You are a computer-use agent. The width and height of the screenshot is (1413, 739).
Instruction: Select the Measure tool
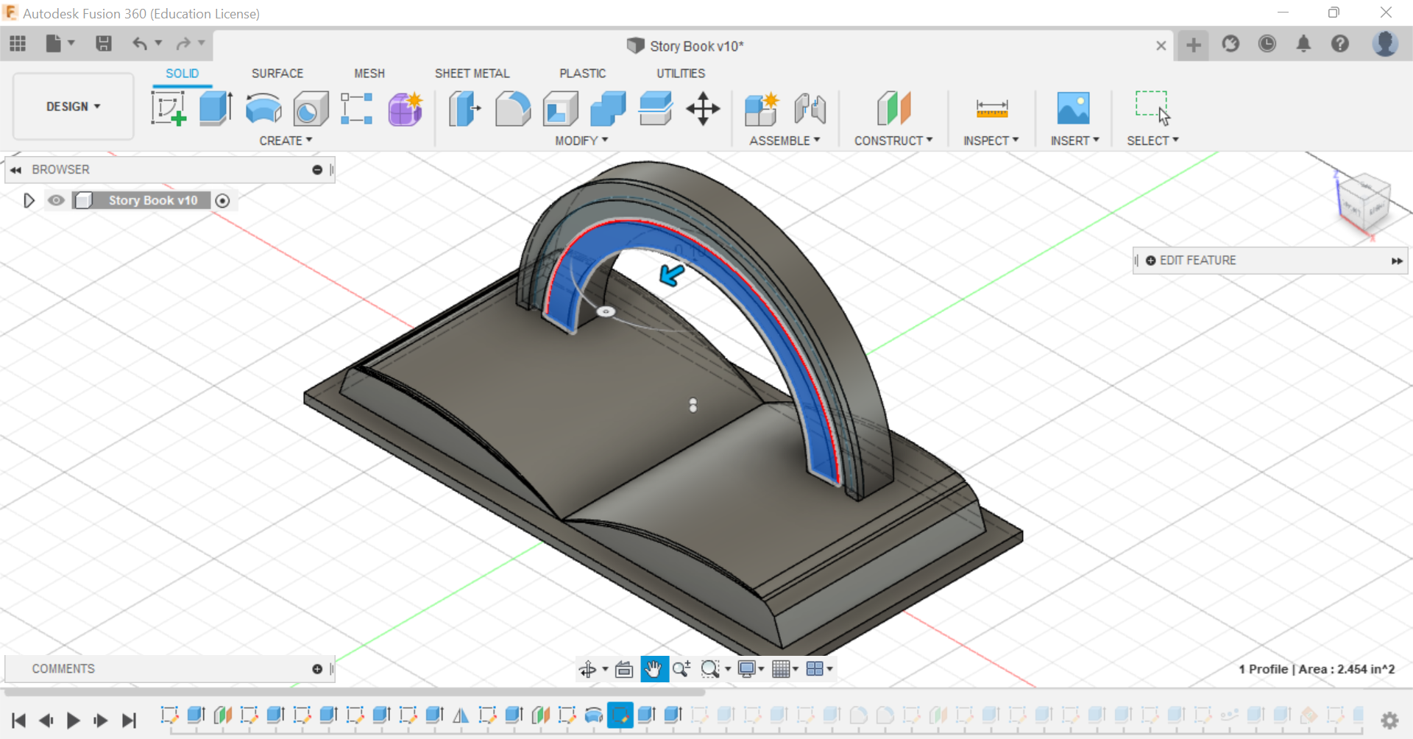click(x=992, y=108)
